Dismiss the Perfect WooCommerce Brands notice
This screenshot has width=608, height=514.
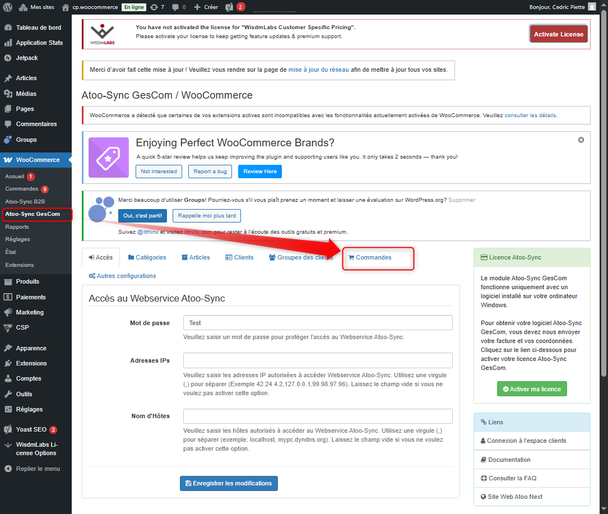pyautogui.click(x=581, y=140)
